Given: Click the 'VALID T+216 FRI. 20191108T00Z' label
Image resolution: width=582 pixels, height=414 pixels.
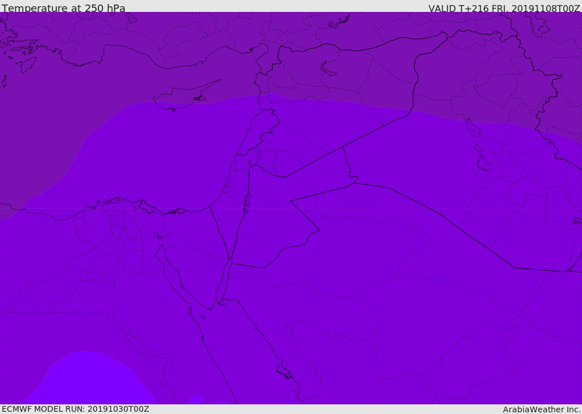Looking at the screenshot, I should pos(504,9).
